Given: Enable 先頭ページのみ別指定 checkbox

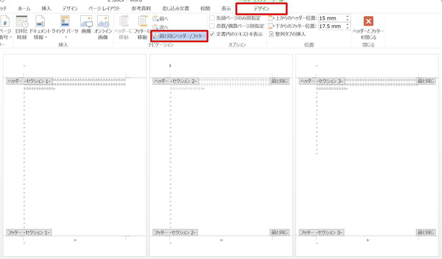Looking at the screenshot, I should pyautogui.click(x=212, y=18).
